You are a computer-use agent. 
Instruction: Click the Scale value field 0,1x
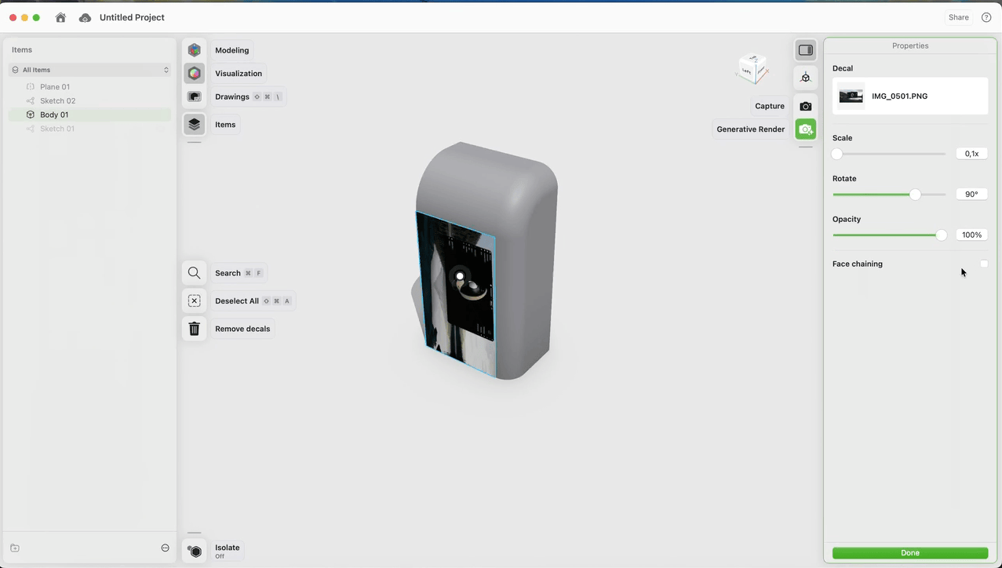[x=971, y=154]
